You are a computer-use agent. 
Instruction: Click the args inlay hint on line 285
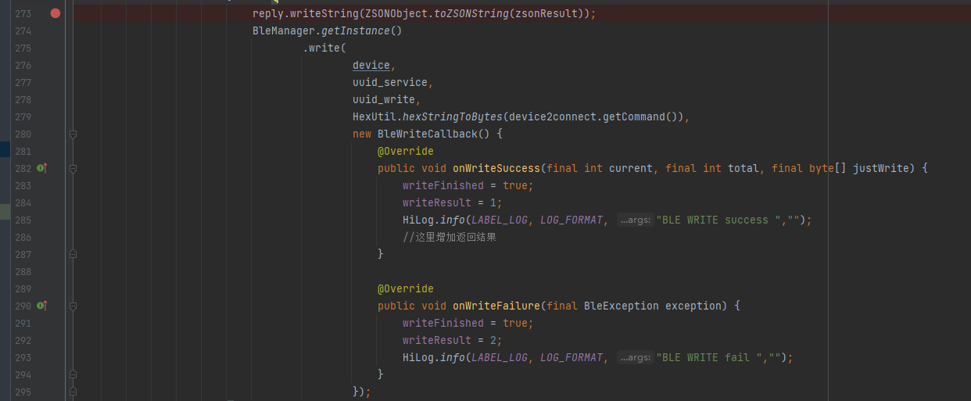coord(635,220)
